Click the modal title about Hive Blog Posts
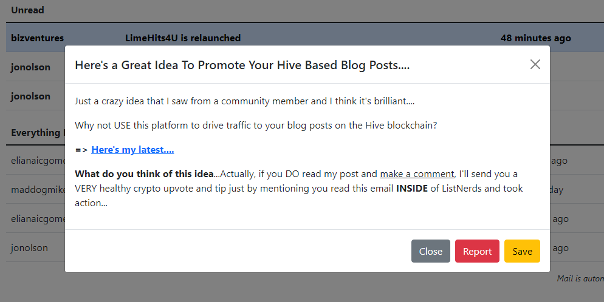Viewport: 604px width, 302px height. click(242, 65)
